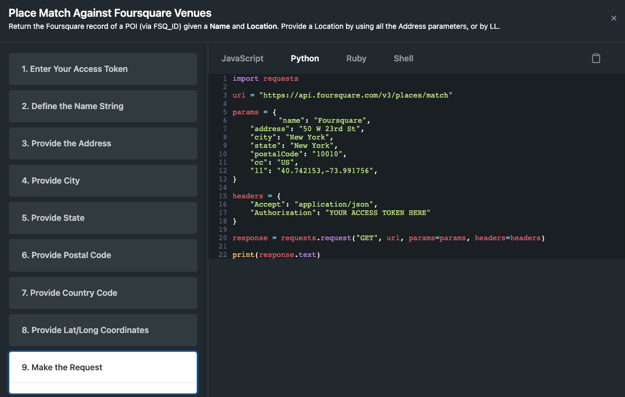Copy code with the clipboard icon
This screenshot has height=397, width=625.
pos(596,58)
